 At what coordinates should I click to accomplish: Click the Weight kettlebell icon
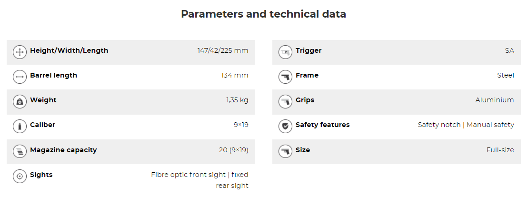coord(20,102)
